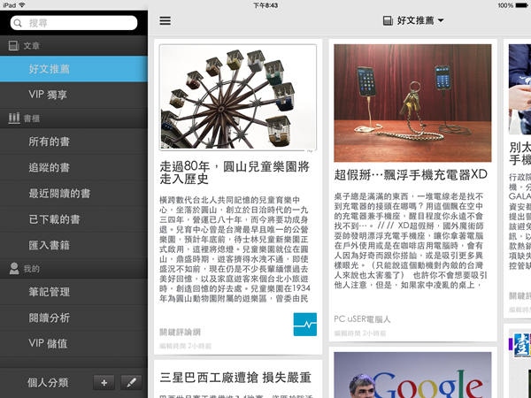The image size is (531, 398).
Task: Open 匯入書籍 in the sidebar
Action: point(73,245)
